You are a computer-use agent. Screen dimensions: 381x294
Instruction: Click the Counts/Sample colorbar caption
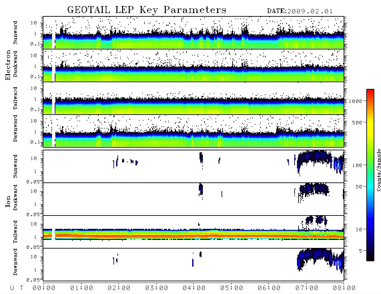[x=378, y=170]
